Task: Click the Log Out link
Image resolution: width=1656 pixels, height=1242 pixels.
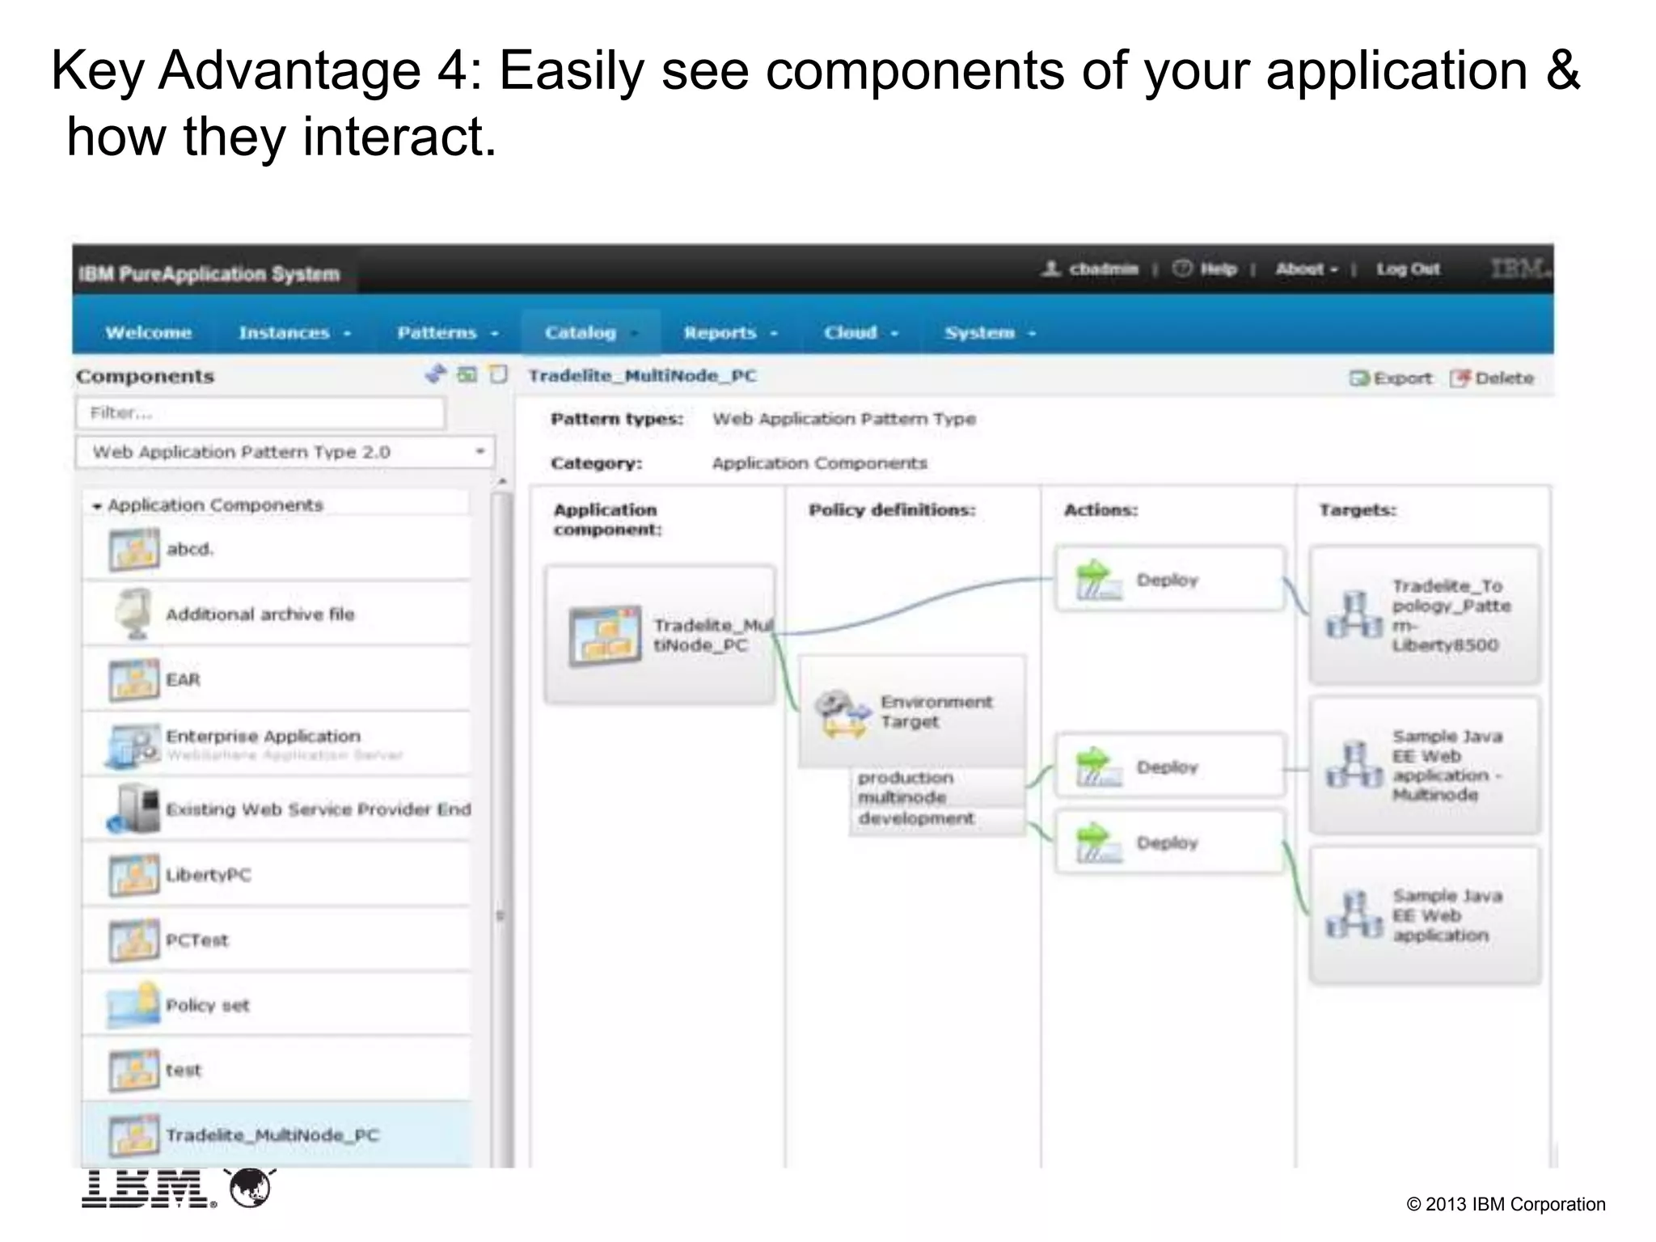Action: 1408,269
